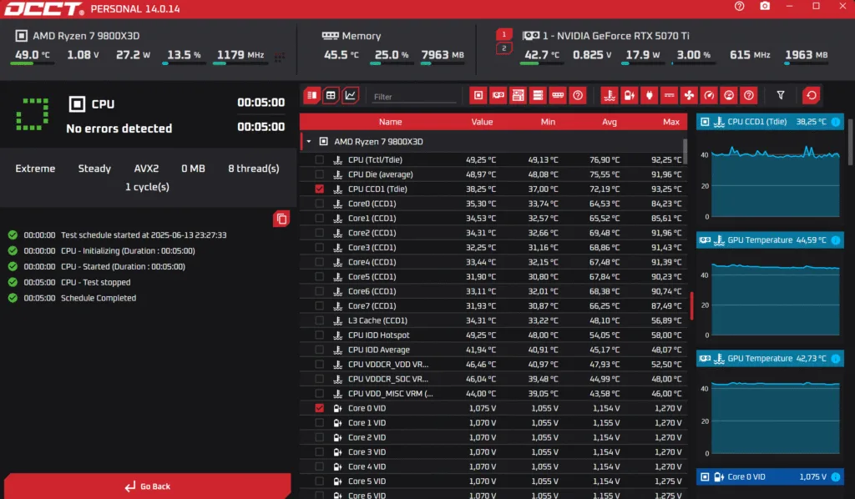855x499 pixels.
Task: Sort by the Value column header
Action: 482,122
